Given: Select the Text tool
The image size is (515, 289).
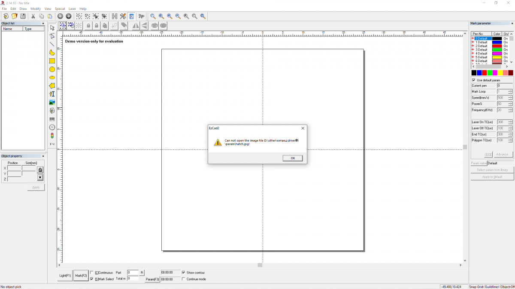Looking at the screenshot, I should (52, 94).
